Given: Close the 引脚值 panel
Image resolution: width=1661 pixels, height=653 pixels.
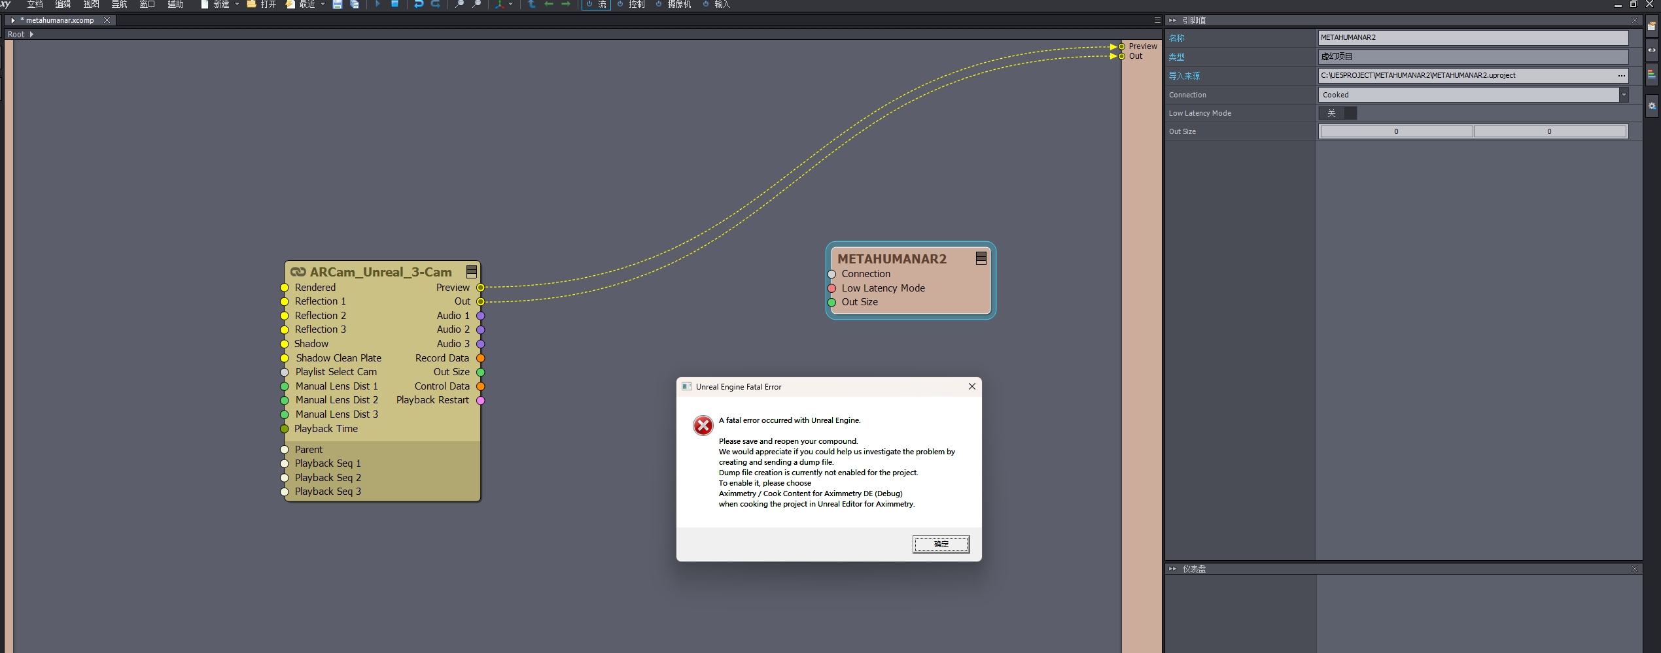Looking at the screenshot, I should (x=1634, y=20).
